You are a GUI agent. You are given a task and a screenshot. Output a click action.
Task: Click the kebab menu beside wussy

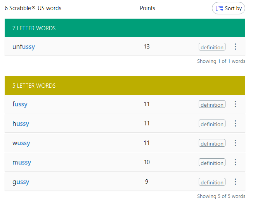(235, 143)
